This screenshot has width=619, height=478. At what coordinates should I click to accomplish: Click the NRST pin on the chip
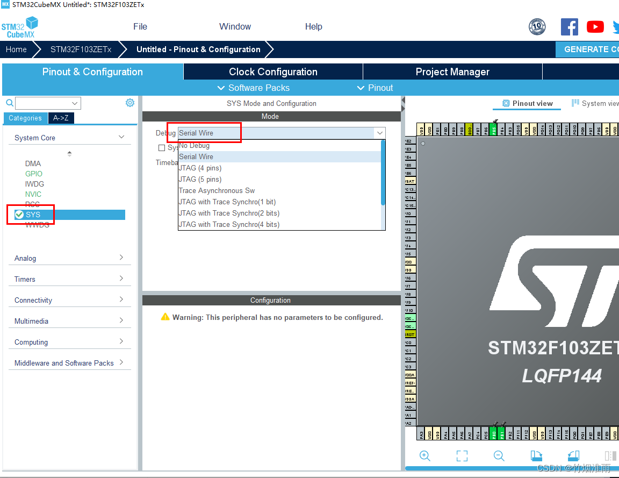pos(410,334)
